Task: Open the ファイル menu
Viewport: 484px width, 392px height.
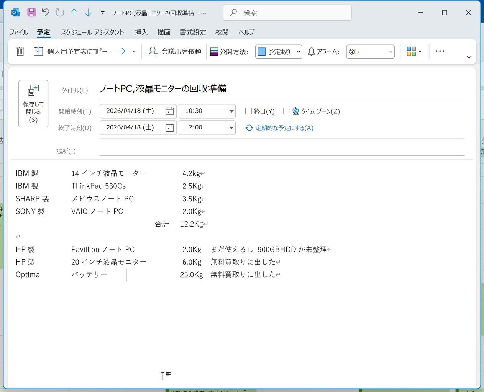Action: (19, 32)
